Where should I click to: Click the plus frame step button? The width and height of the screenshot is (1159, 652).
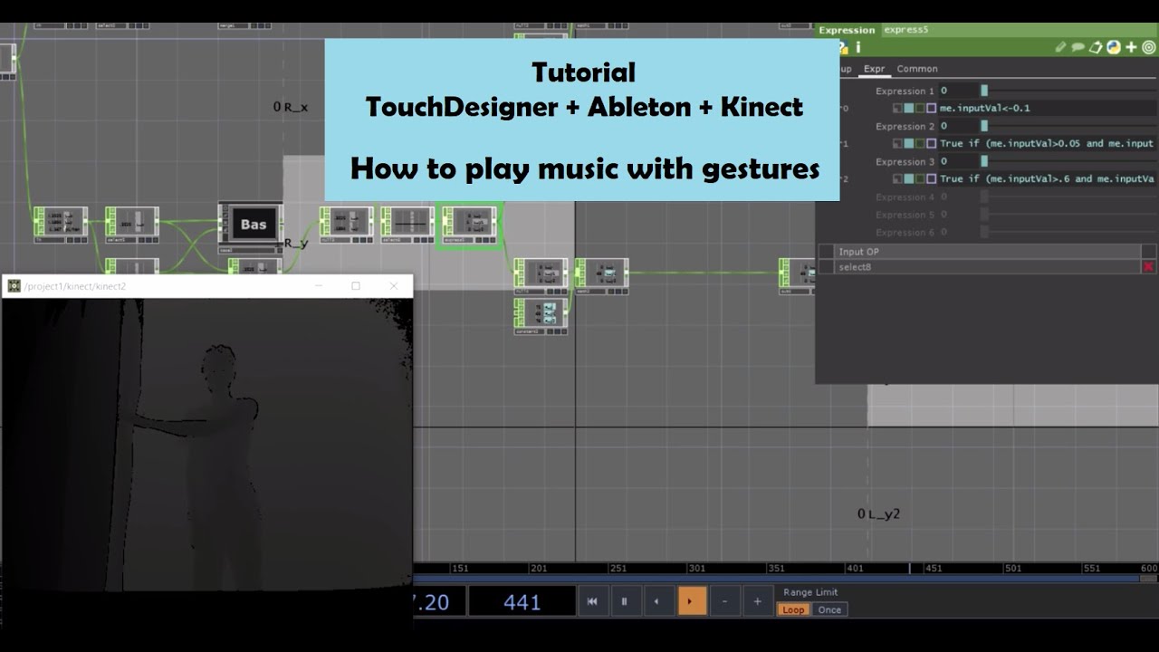point(757,601)
